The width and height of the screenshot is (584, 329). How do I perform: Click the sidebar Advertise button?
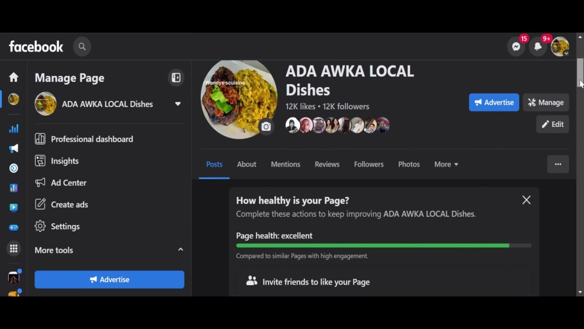110,279
